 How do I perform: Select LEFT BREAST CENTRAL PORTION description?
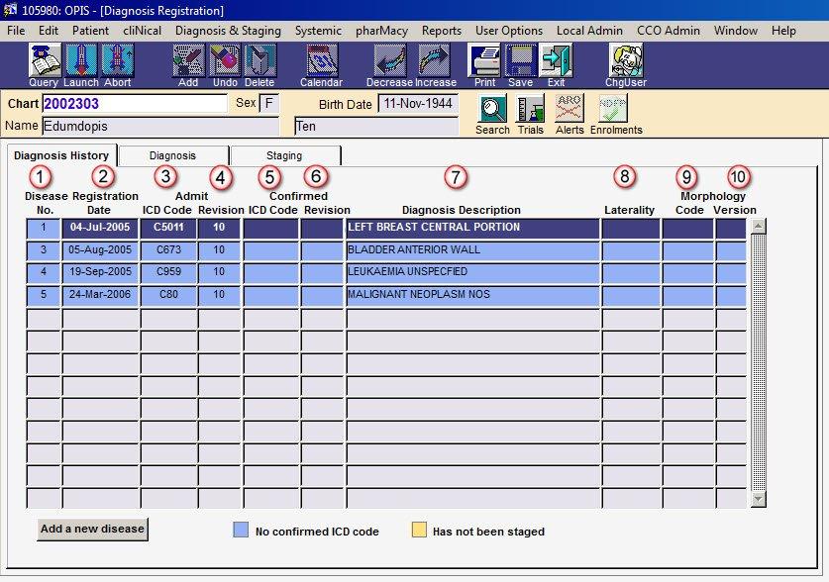(473, 228)
